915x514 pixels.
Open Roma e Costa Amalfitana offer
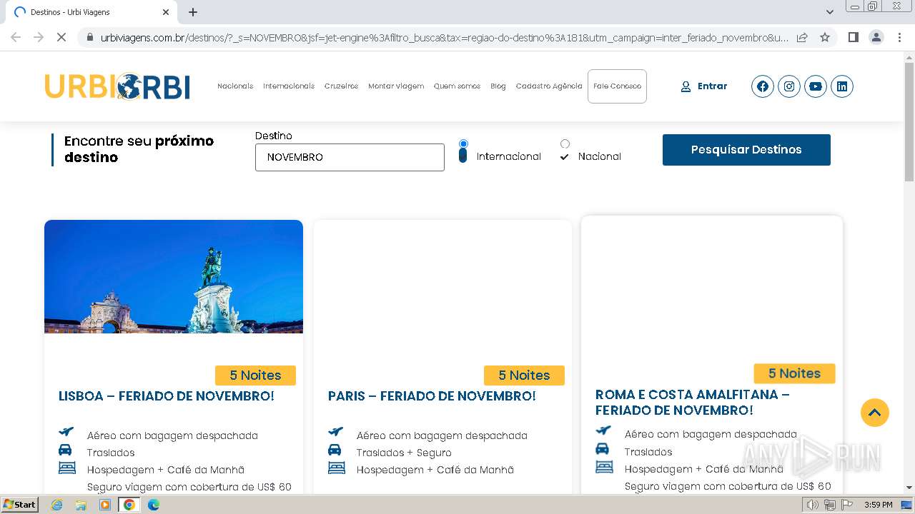click(x=693, y=403)
